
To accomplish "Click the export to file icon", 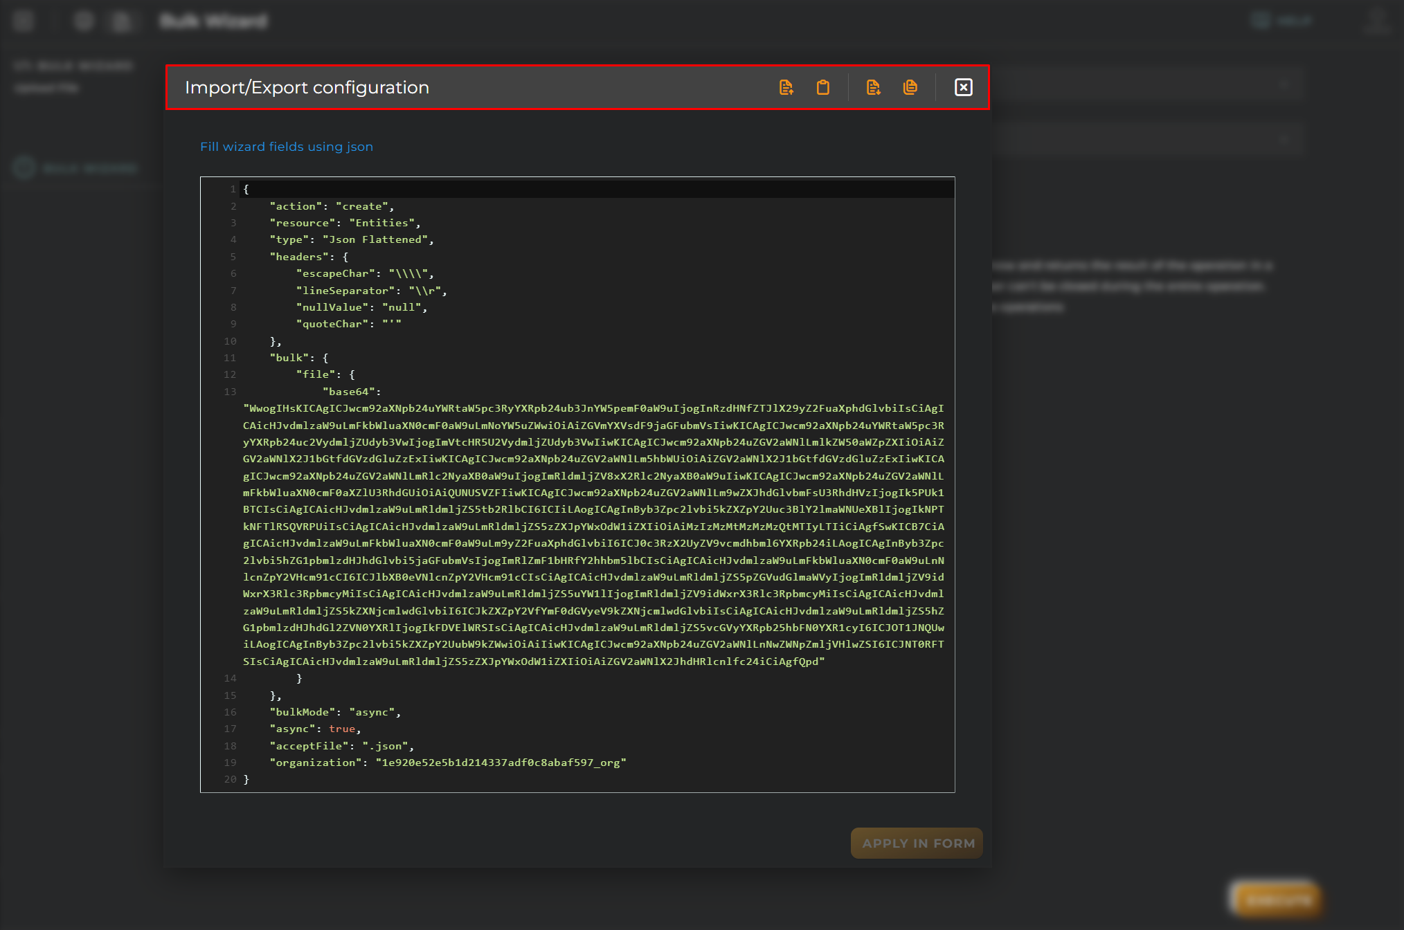I will [x=873, y=87].
